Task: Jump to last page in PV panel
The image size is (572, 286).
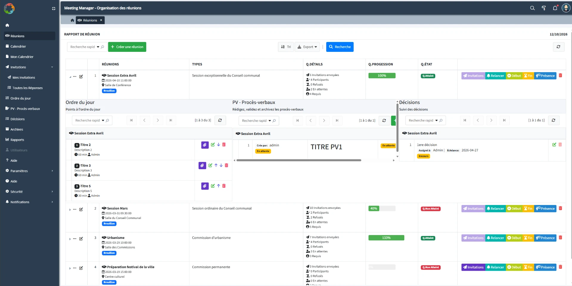Action: point(337,121)
